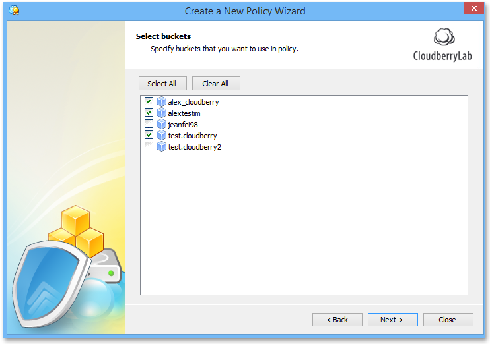The height and width of the screenshot is (344, 490).
Task: Click the Clear All button
Action: click(216, 84)
